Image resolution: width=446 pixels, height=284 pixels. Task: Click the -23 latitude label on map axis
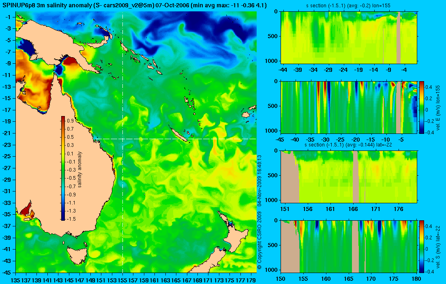click(x=7, y=144)
